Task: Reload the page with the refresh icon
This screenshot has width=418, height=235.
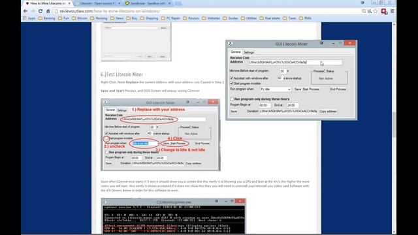Action: point(40,11)
